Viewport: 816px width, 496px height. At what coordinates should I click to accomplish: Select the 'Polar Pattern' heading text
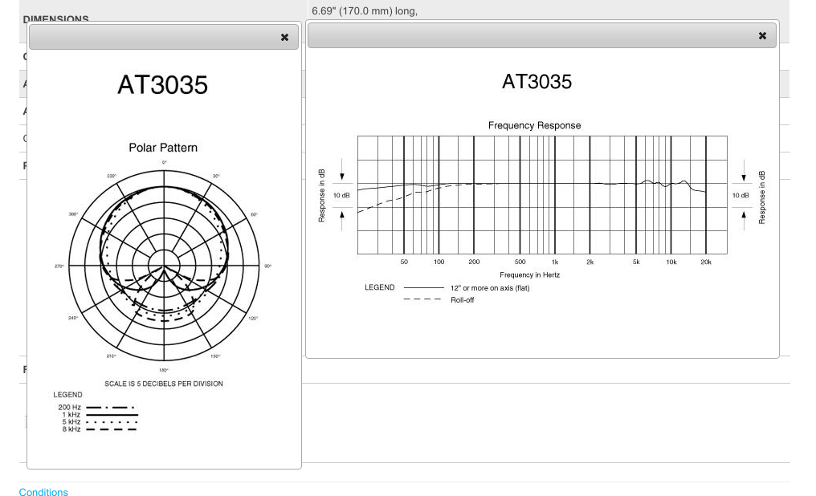pos(163,148)
